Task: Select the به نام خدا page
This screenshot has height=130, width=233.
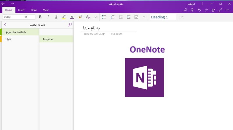Action: (56, 39)
